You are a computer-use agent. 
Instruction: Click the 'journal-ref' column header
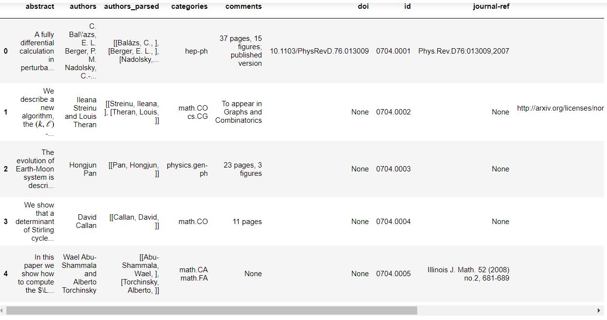pyautogui.click(x=491, y=7)
